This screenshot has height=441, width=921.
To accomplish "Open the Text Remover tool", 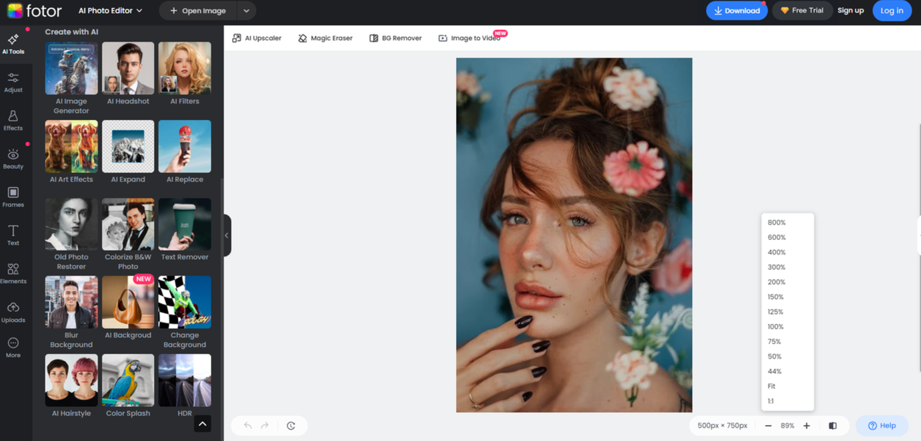I will (x=185, y=230).
